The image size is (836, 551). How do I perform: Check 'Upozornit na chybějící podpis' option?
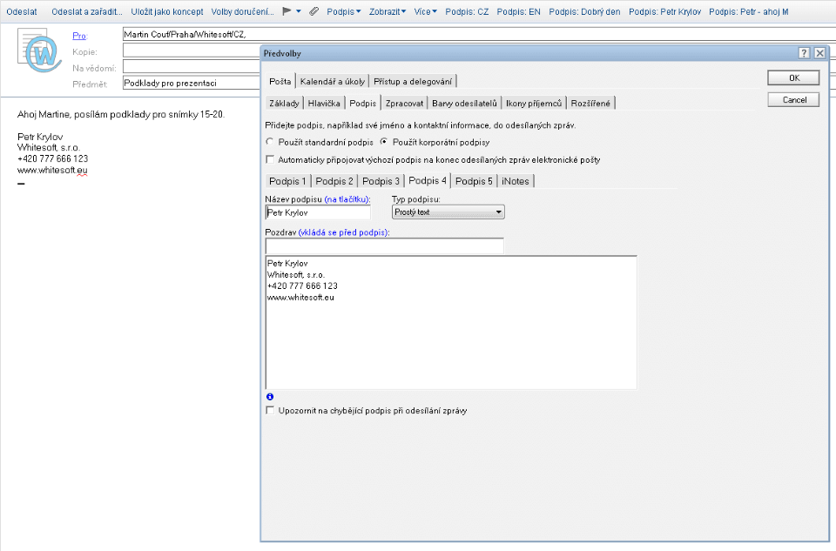(271, 410)
